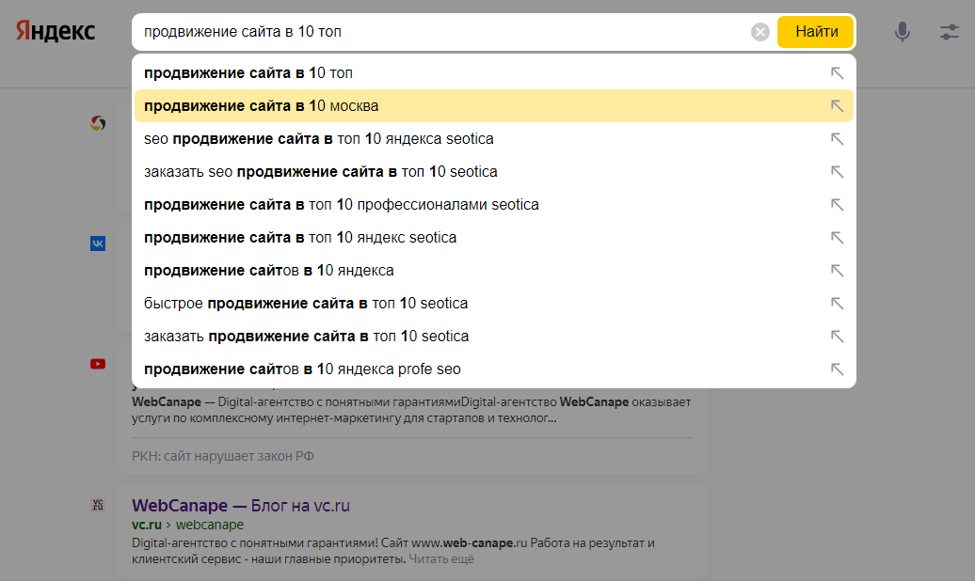This screenshot has height=581, width=975.
Task: Click the webcanape breadcrumb path
Action: [x=210, y=526]
